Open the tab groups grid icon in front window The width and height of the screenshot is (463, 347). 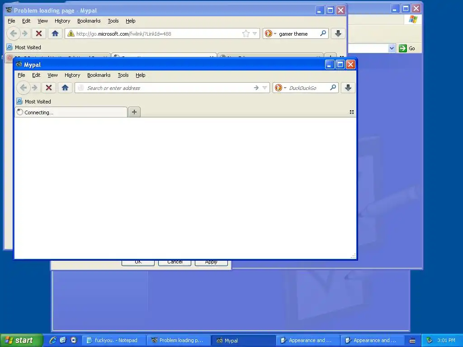tap(352, 112)
